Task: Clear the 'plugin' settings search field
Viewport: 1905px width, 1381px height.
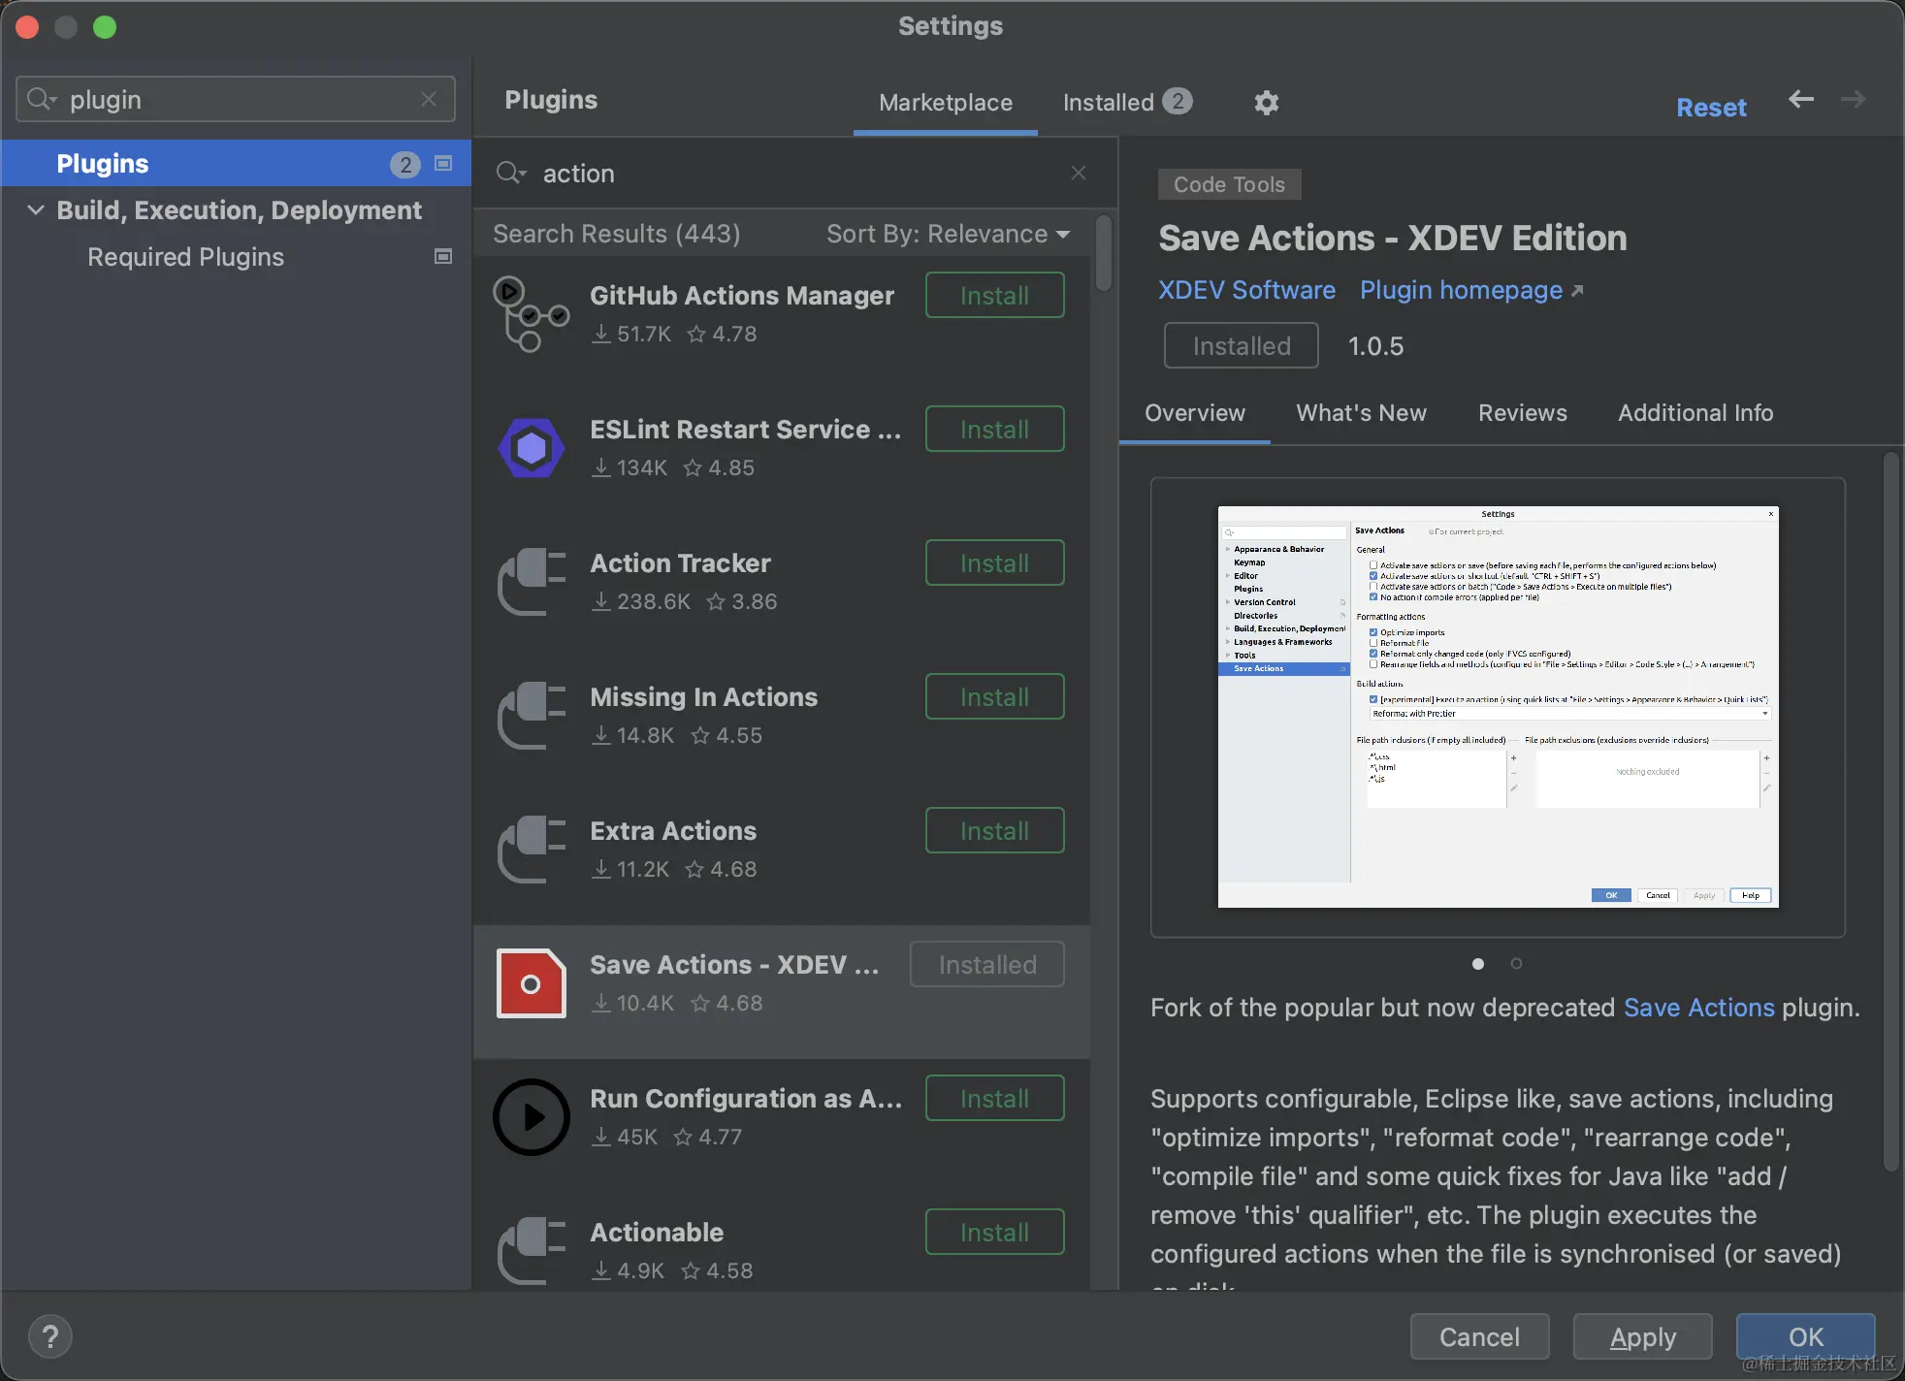Action: 429,99
